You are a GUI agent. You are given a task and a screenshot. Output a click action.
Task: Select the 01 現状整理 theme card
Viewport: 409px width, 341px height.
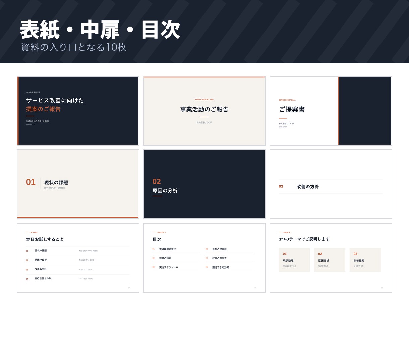[x=294, y=260]
